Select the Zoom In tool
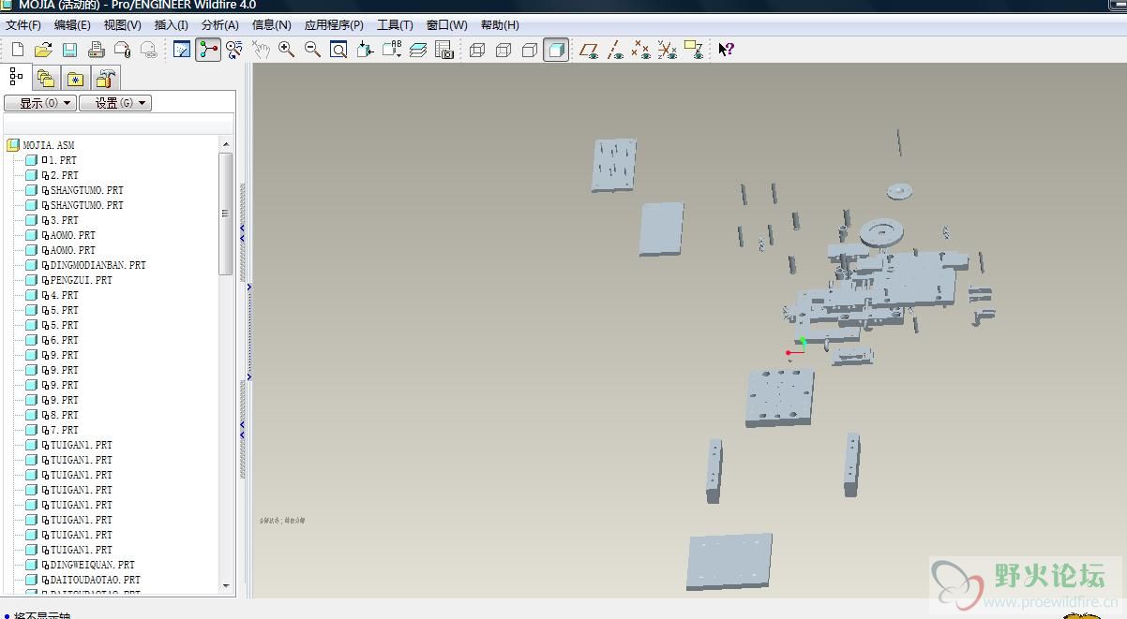The image size is (1127, 619). pyautogui.click(x=286, y=50)
